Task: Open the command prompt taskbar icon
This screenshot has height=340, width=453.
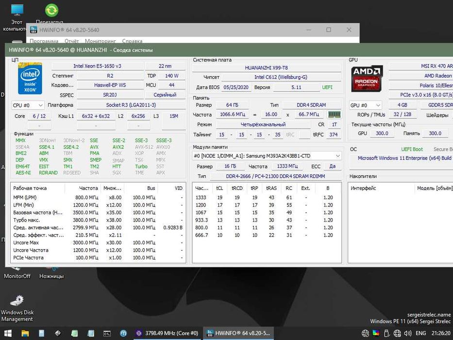Action: click(x=107, y=333)
